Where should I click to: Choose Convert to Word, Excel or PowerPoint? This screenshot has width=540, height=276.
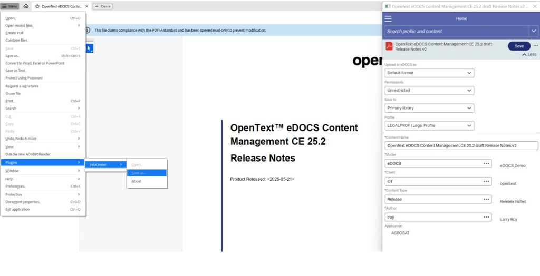coord(43,63)
